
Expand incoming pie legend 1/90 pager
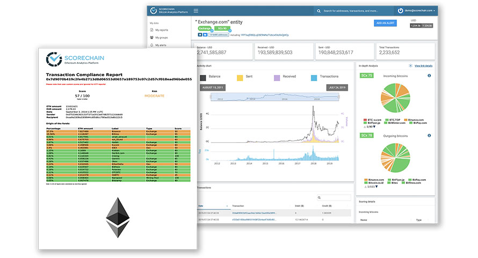[376, 126]
